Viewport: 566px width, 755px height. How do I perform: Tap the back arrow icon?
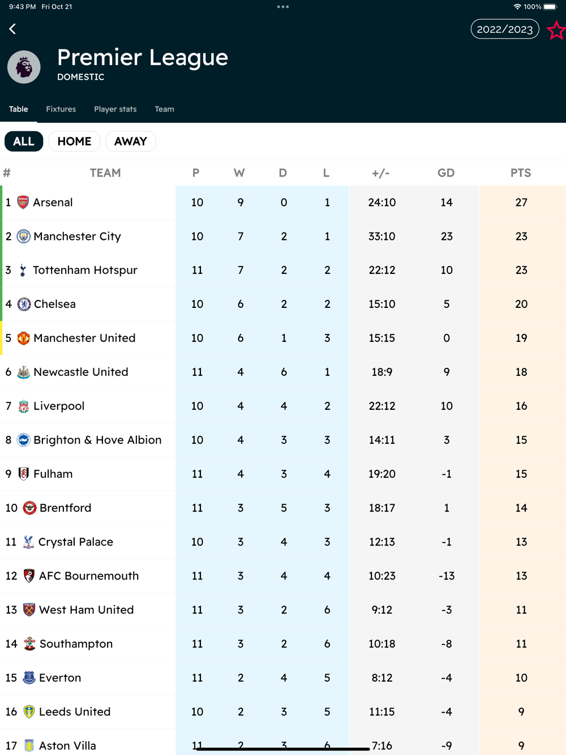[12, 29]
